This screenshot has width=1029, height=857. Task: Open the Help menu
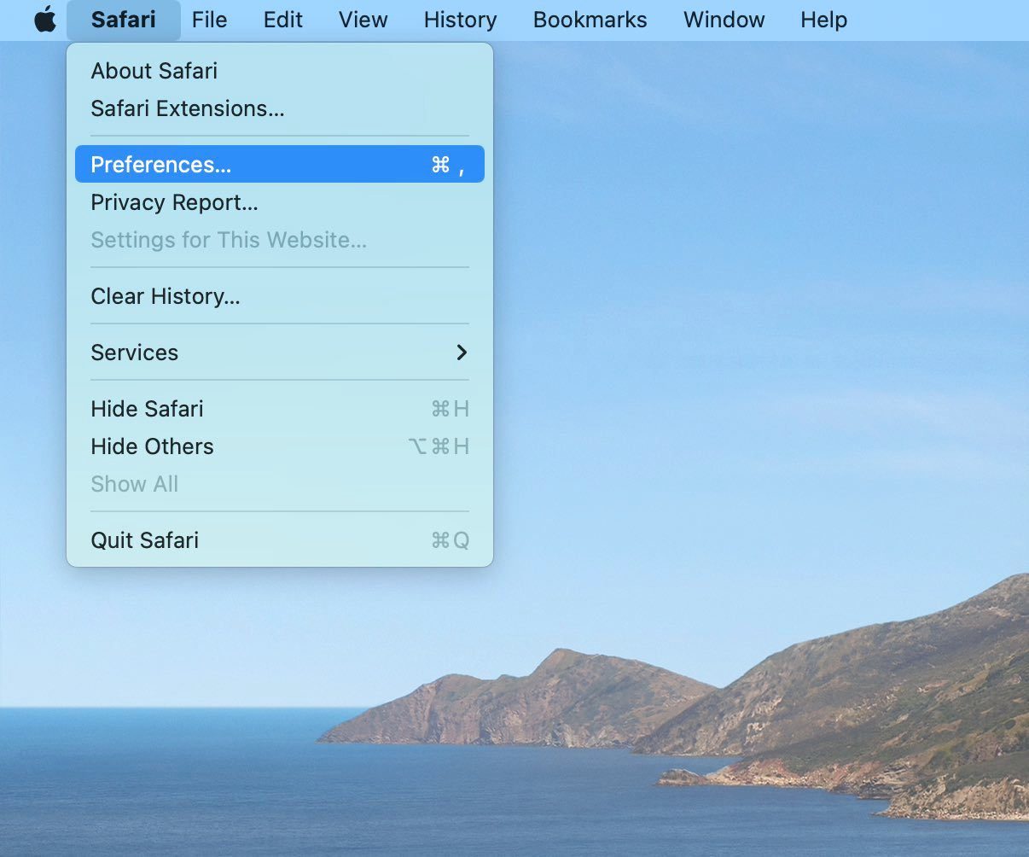click(824, 20)
